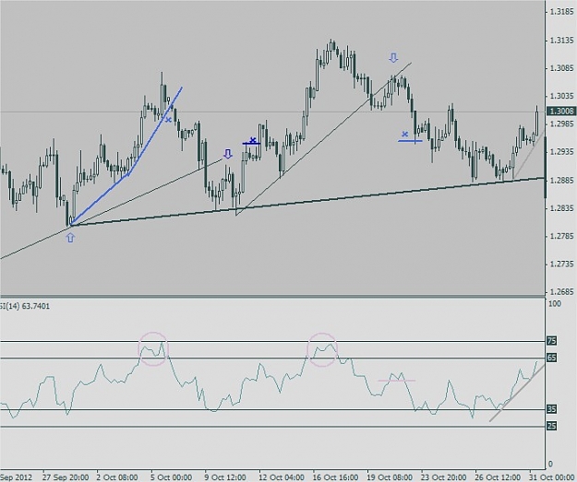577x482 pixels.
Task: Click the 19 Oct 08:00 time label
Action: click(x=390, y=477)
